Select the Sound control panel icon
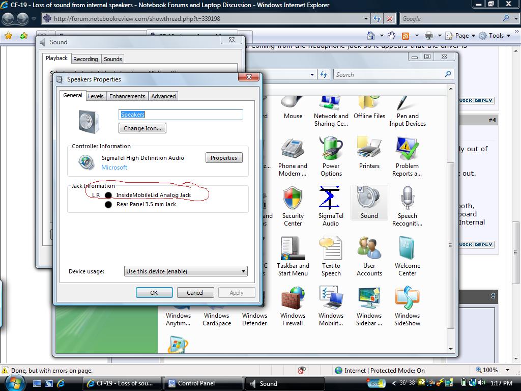 (369, 203)
